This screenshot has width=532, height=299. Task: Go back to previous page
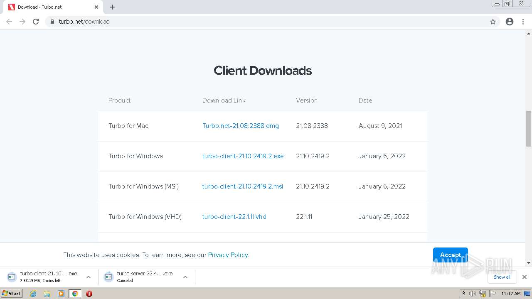[9, 22]
